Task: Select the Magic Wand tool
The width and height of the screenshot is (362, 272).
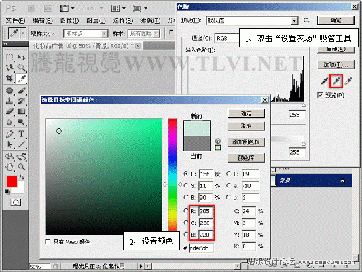Action: click(22, 68)
